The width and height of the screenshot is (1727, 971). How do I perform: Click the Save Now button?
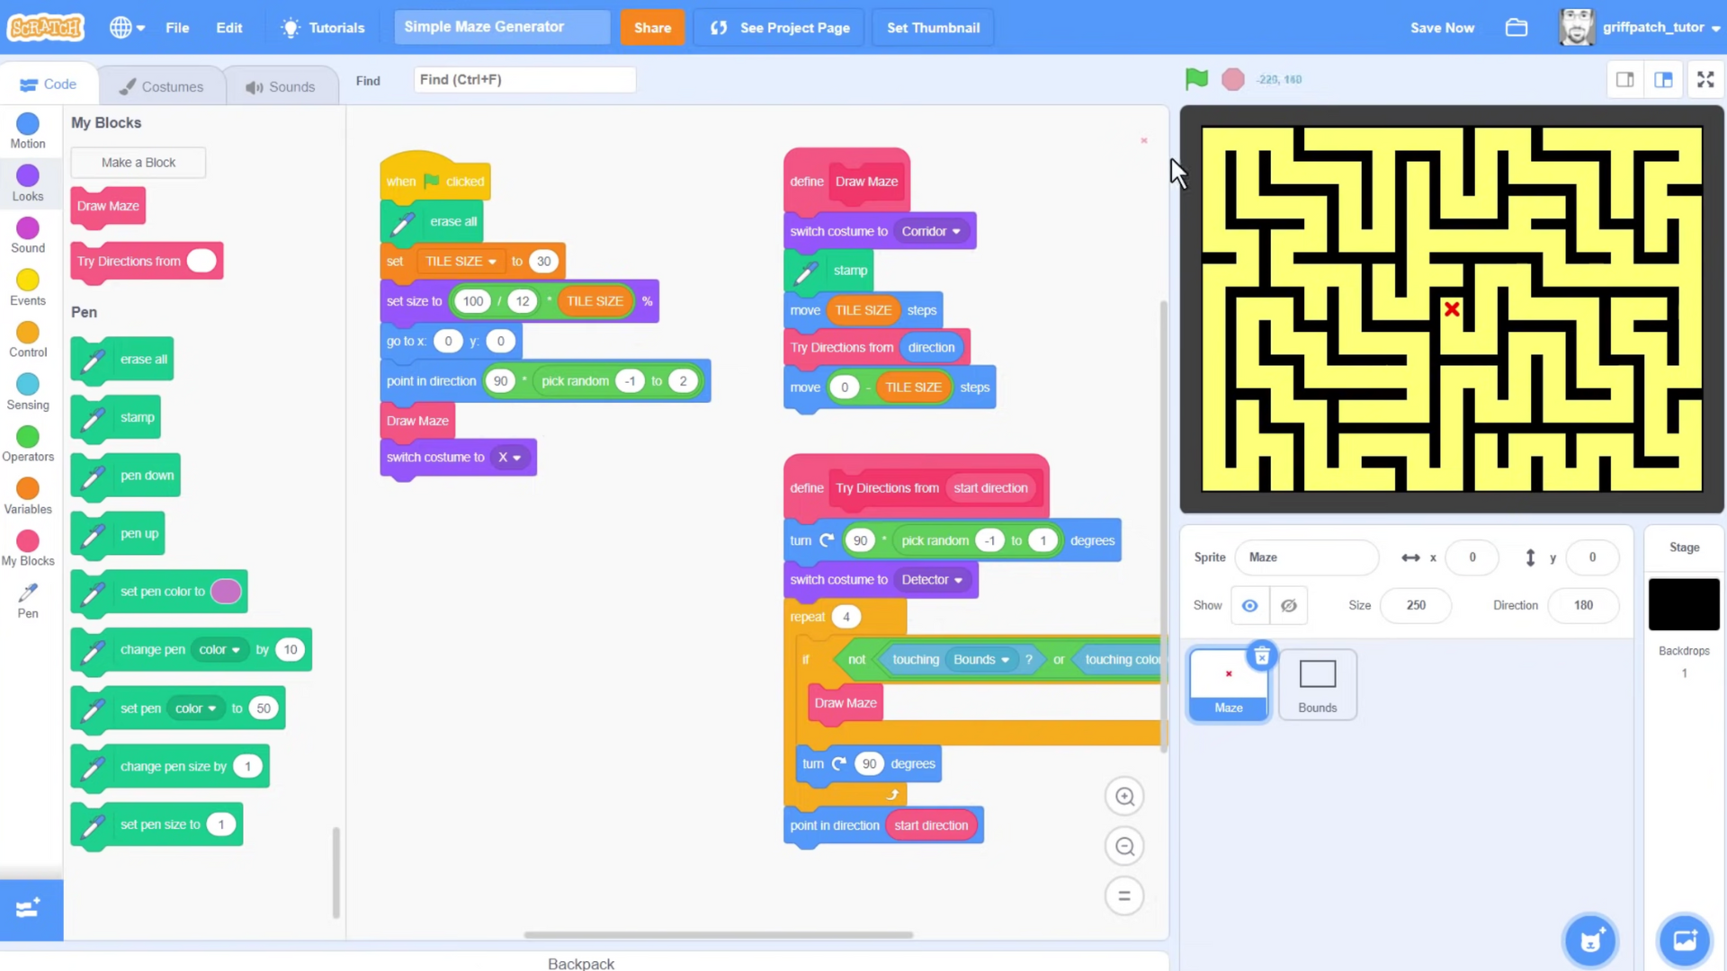1443,27
